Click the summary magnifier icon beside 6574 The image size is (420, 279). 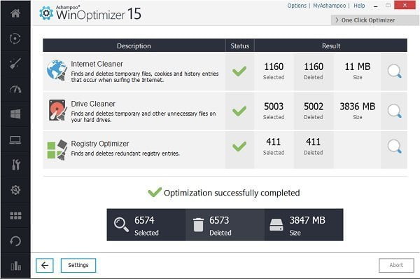click(121, 224)
